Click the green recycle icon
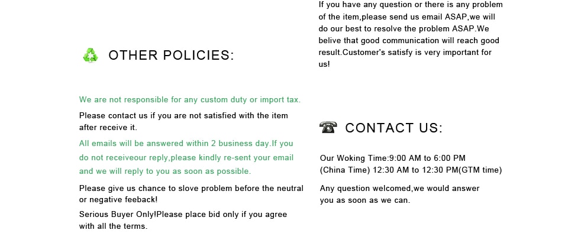Image resolution: width=568 pixels, height=243 pixels. point(91,56)
